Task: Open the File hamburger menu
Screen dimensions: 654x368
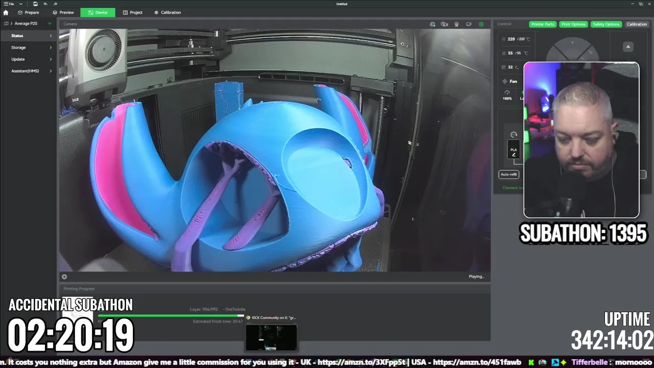Action: pyautogui.click(x=8, y=4)
